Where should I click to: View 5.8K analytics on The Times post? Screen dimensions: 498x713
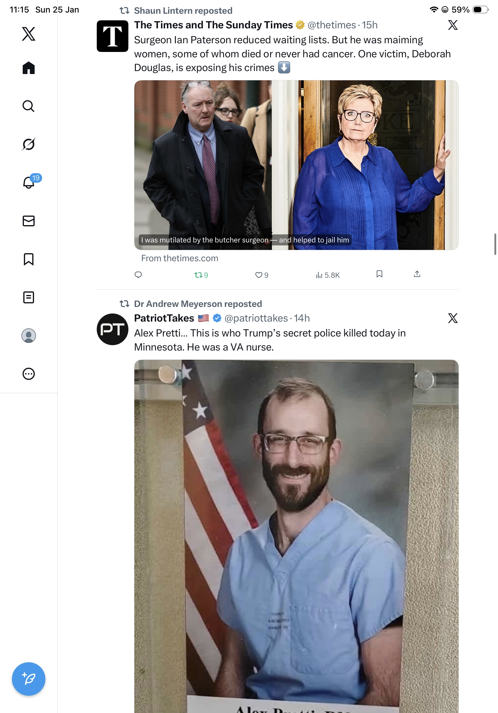click(x=328, y=275)
